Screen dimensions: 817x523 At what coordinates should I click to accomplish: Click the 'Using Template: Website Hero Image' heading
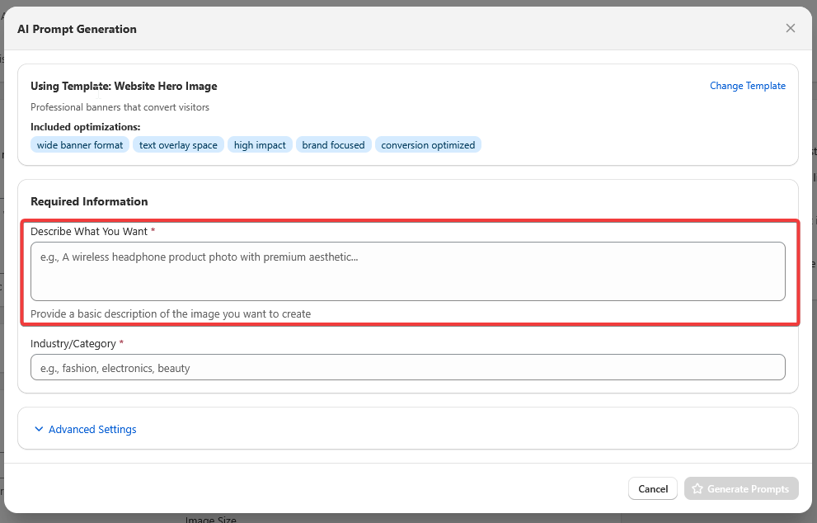pyautogui.click(x=124, y=86)
